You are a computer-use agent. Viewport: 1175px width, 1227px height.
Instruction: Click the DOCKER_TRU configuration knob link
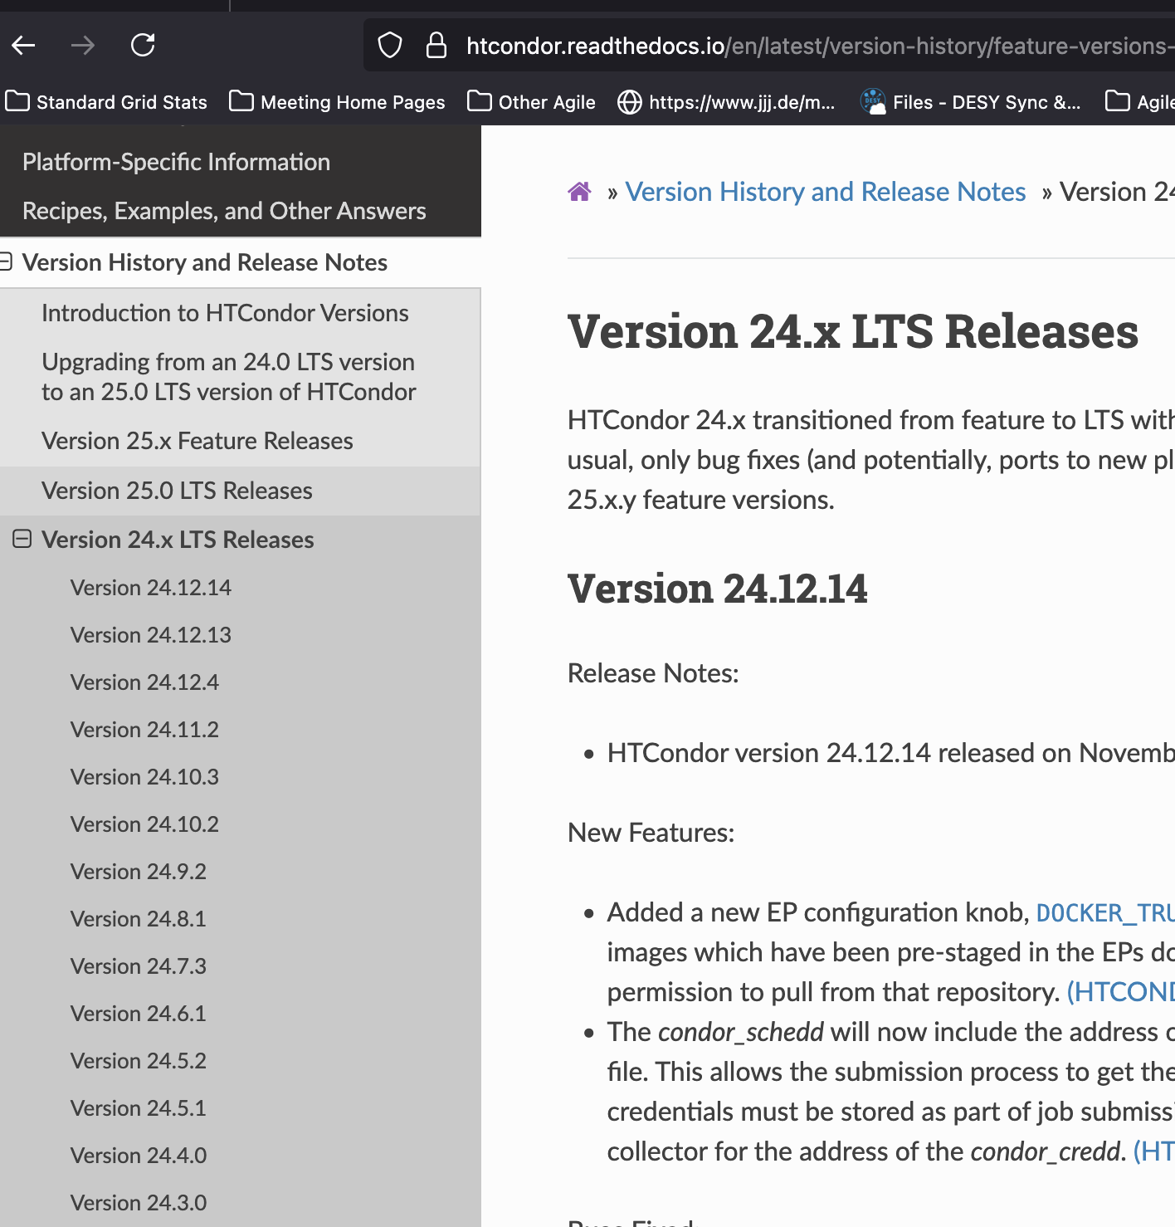(1104, 913)
